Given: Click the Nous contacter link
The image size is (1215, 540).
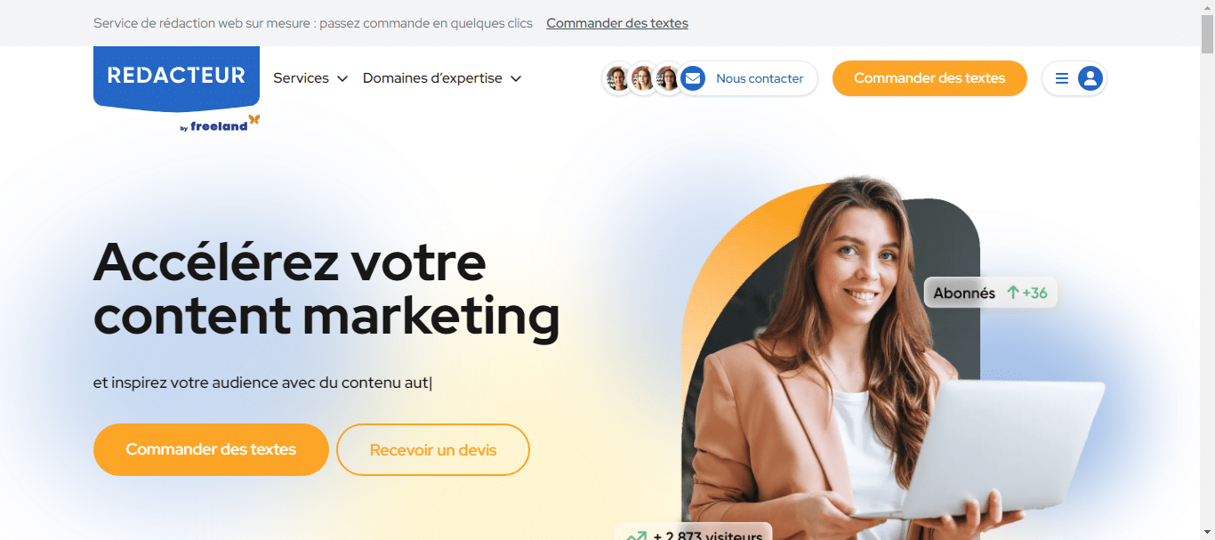Looking at the screenshot, I should [760, 78].
